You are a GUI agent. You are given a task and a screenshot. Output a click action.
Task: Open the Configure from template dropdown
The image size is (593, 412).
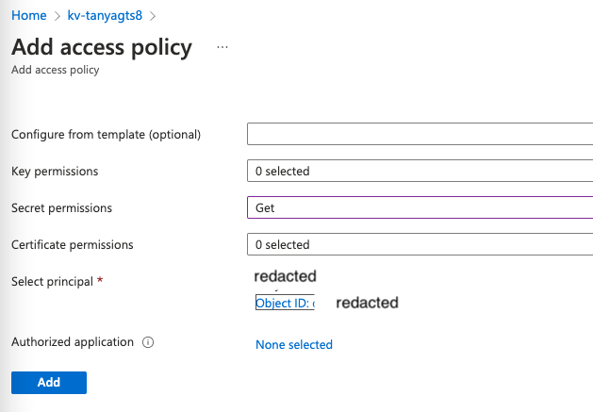420,134
